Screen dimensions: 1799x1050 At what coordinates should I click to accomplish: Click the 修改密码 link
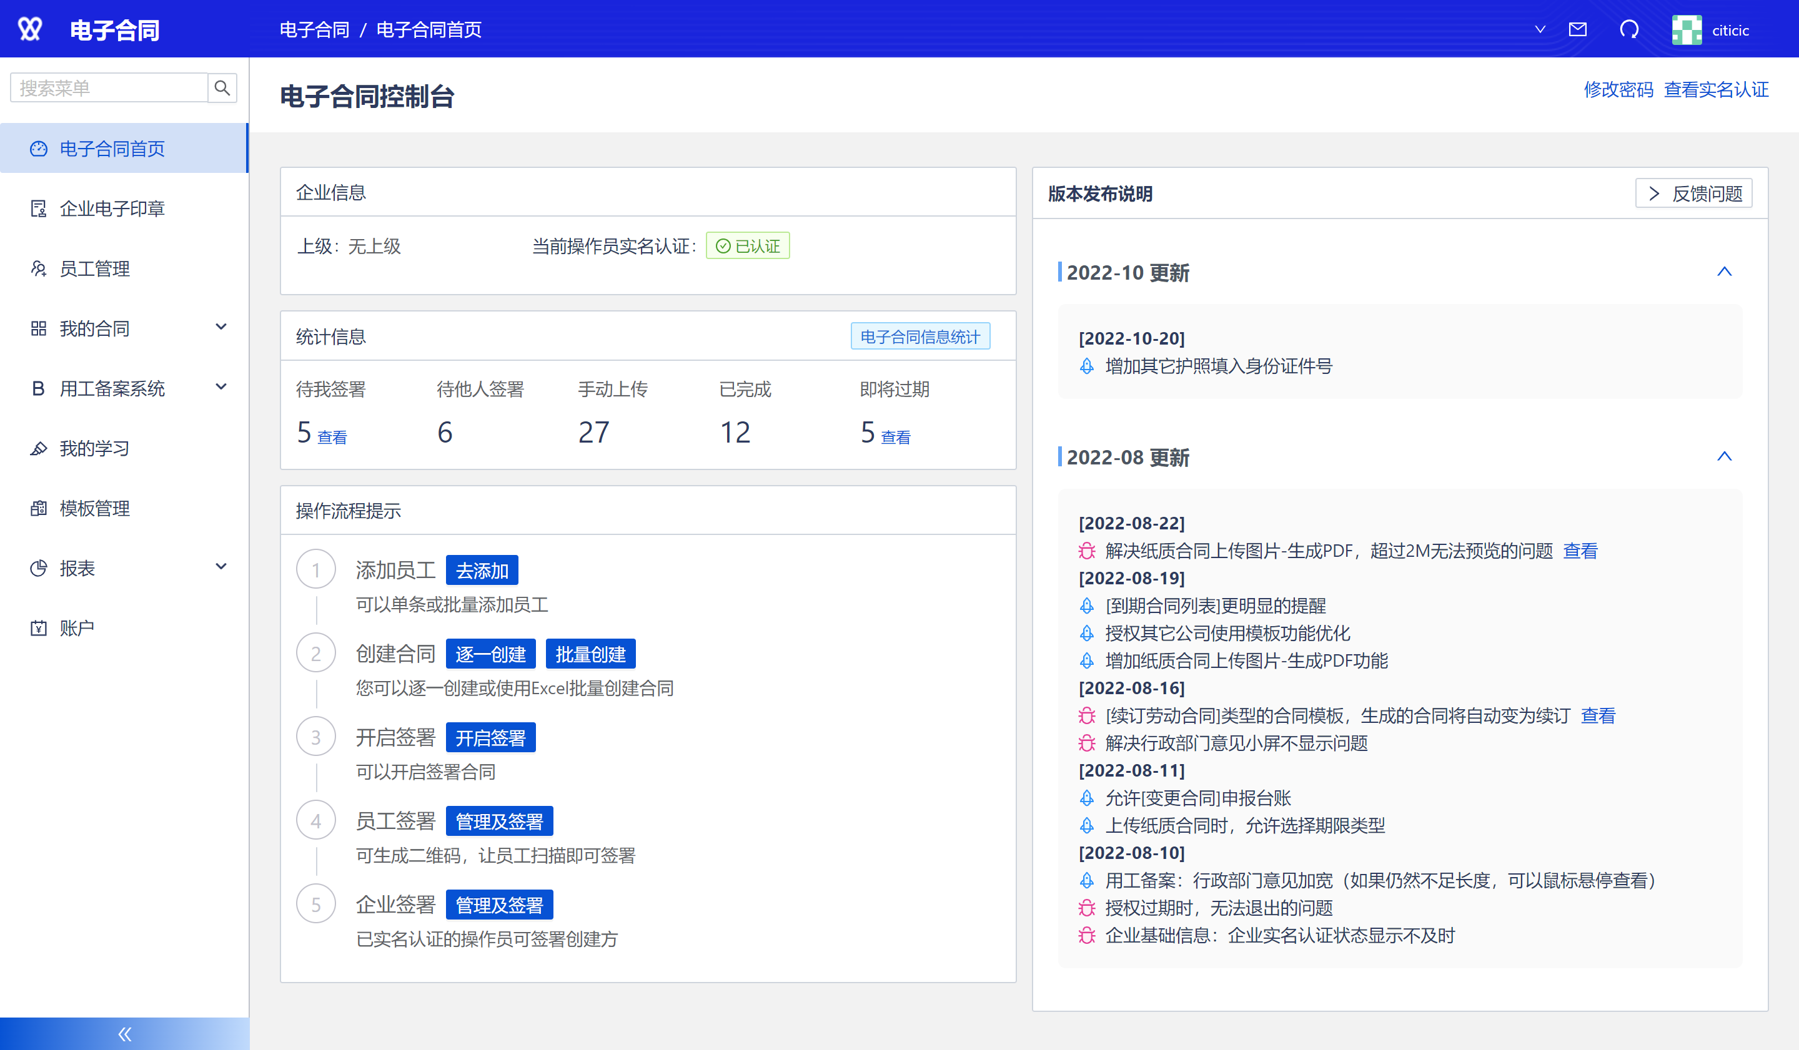click(1618, 90)
